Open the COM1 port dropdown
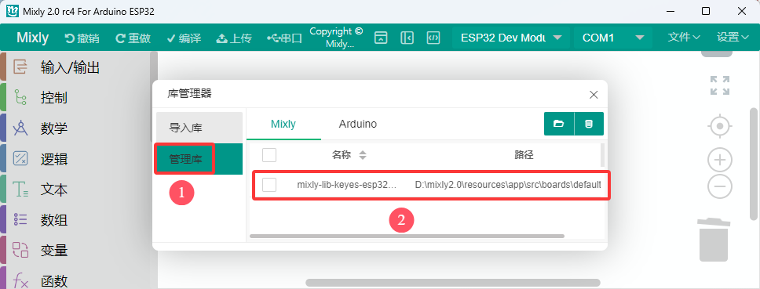The height and width of the screenshot is (289, 760). point(613,38)
